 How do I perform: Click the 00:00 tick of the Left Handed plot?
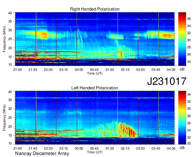click(x=79, y=148)
